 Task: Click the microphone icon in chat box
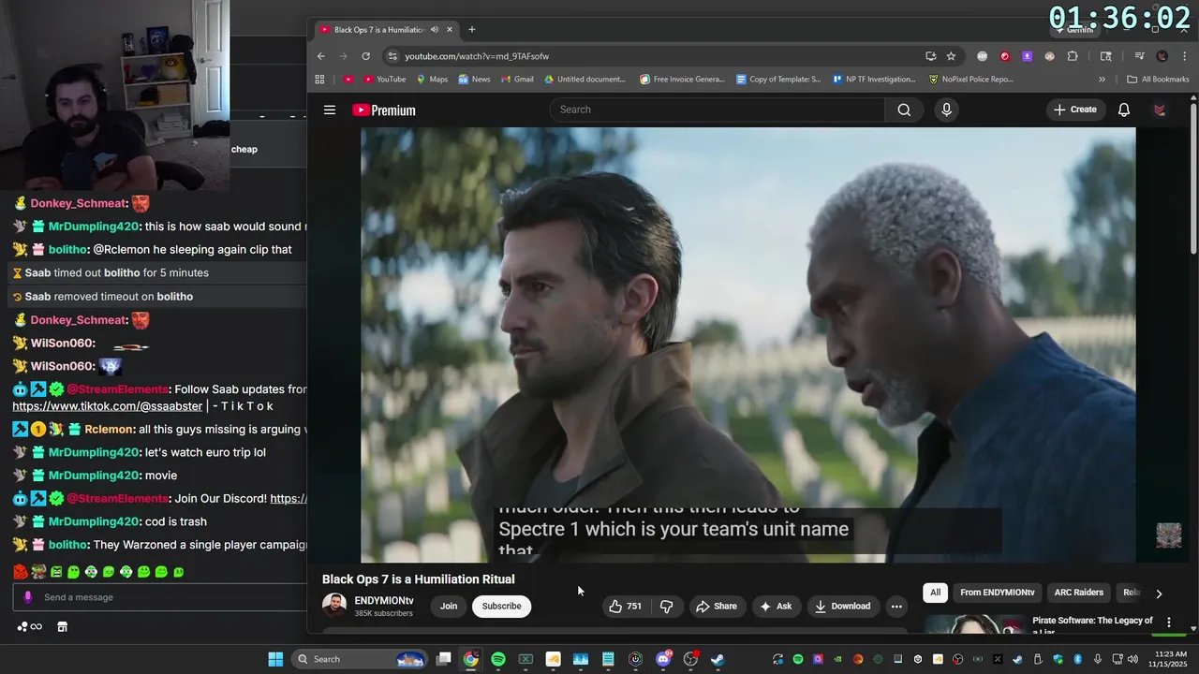coord(27,597)
